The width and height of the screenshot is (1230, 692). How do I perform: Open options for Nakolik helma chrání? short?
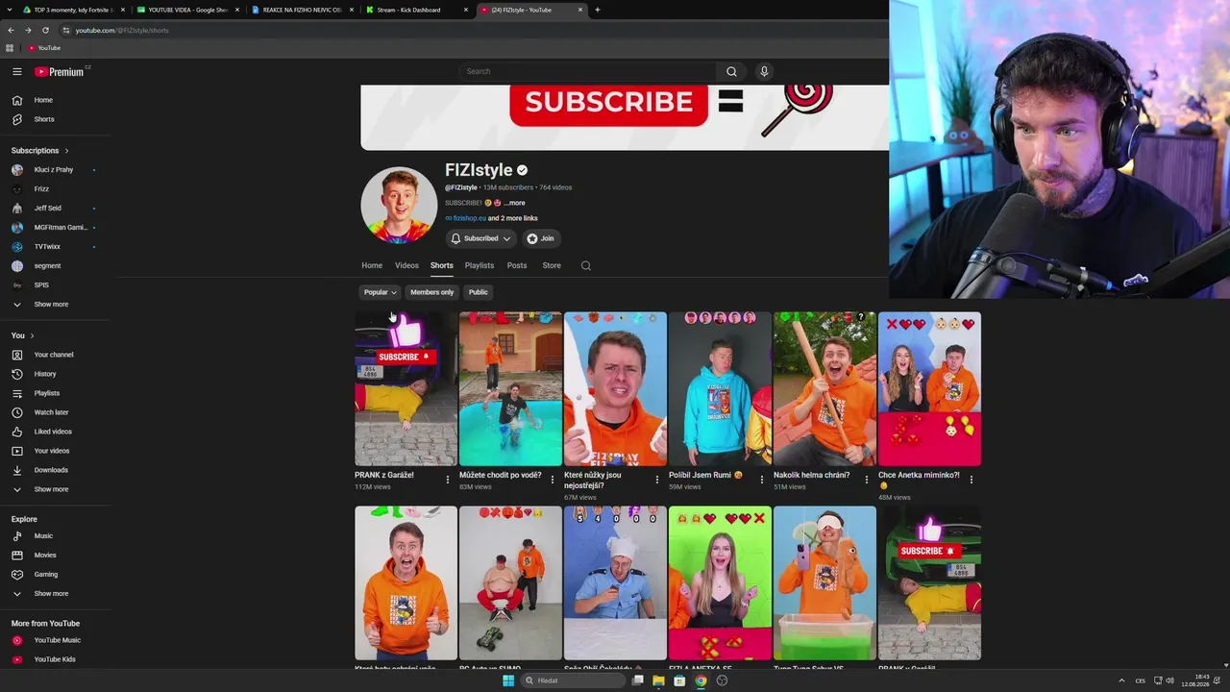[x=866, y=479]
